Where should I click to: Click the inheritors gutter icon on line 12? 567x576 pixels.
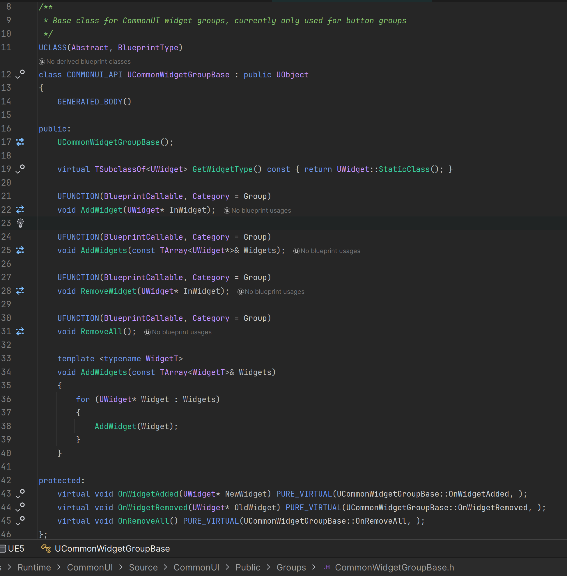(x=20, y=74)
